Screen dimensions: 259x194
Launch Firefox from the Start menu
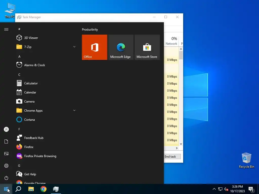pyautogui.click(x=46, y=147)
